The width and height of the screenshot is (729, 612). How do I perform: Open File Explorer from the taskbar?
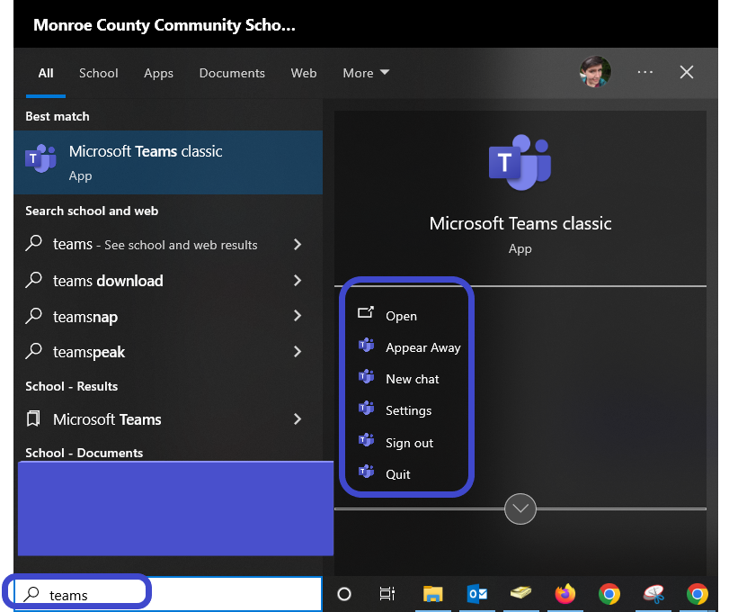(432, 594)
